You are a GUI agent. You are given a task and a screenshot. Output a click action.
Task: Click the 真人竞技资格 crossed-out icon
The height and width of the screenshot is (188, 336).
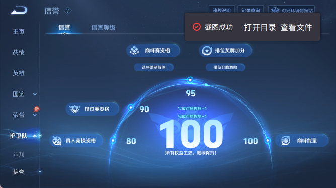tap(57, 141)
